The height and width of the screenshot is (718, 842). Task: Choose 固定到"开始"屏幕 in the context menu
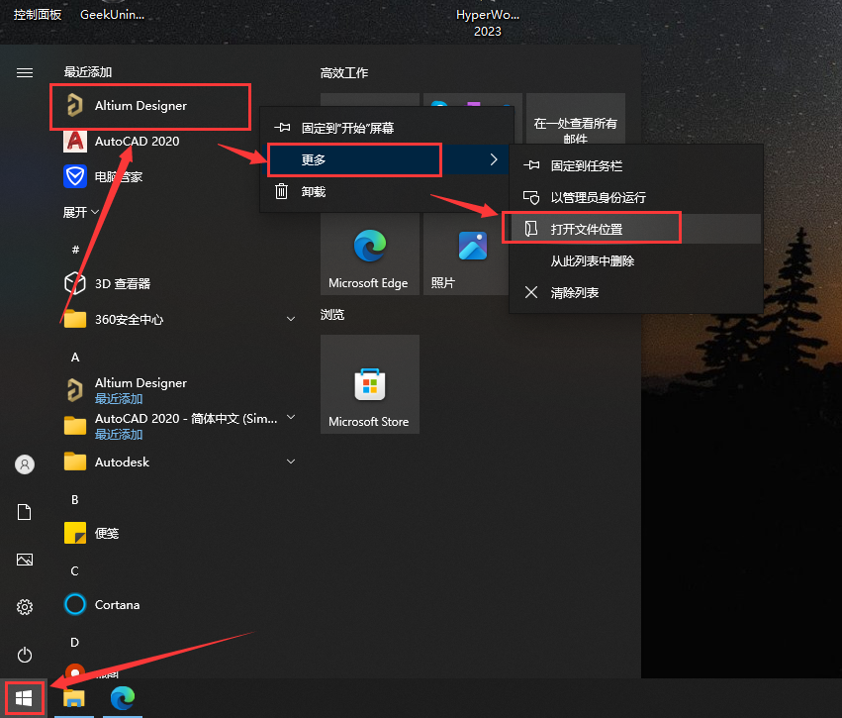point(387,128)
